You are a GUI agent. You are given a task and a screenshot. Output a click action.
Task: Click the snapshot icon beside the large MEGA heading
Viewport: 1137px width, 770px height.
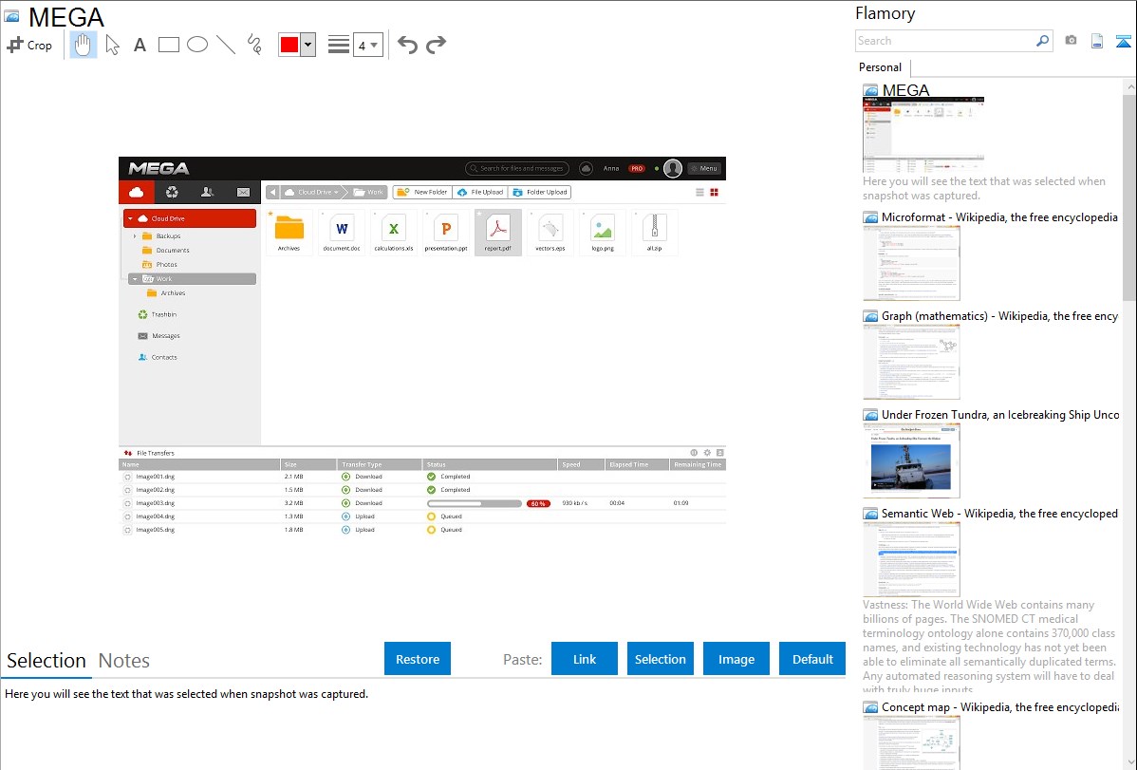click(x=11, y=16)
